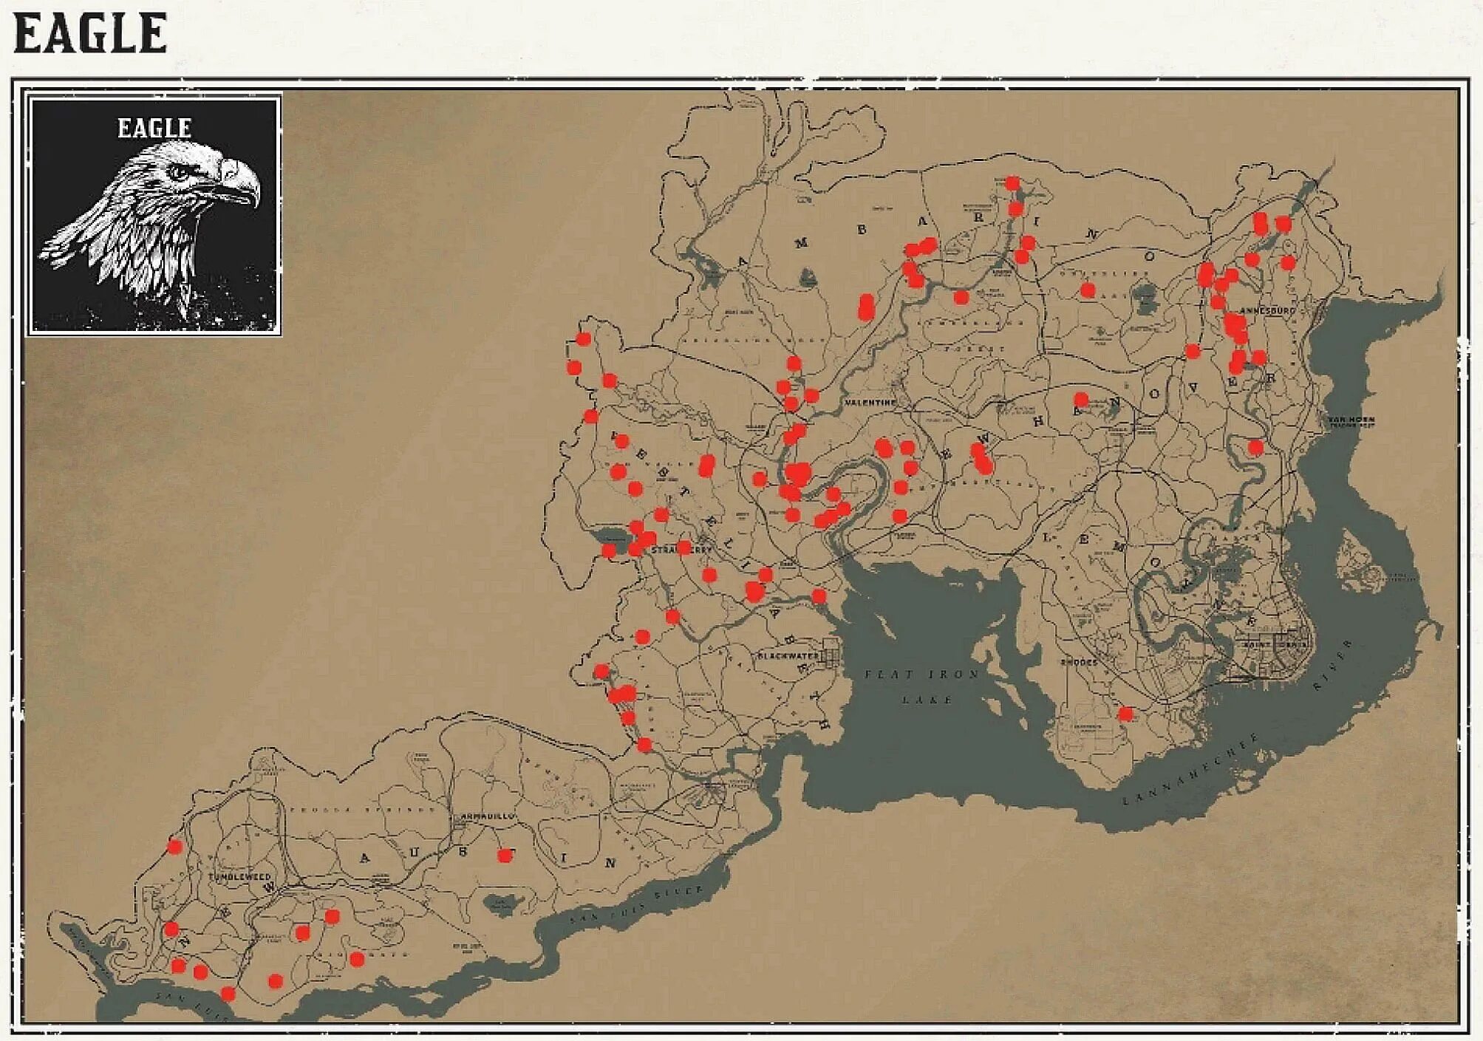This screenshot has height=1041, width=1483.
Task: Click the red marker southeast of Rhodes
Action: tap(1125, 714)
